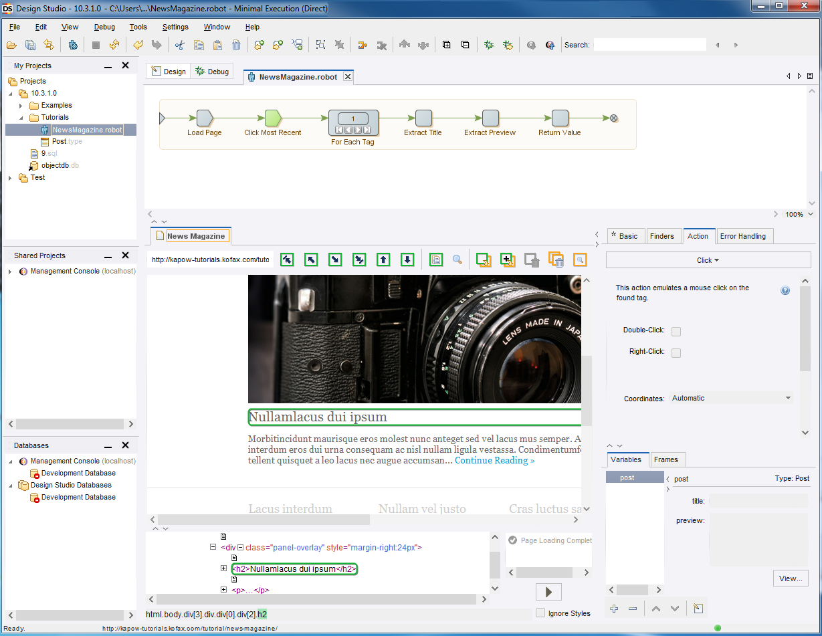Click the play arrow button above Ignore Styles

(x=548, y=592)
